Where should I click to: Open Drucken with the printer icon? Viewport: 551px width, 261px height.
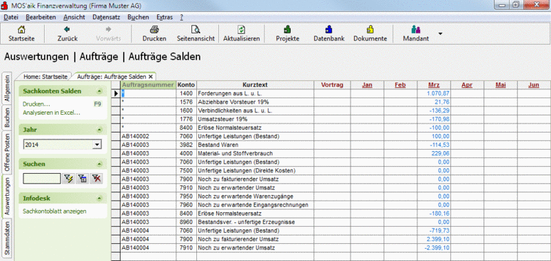154,30
